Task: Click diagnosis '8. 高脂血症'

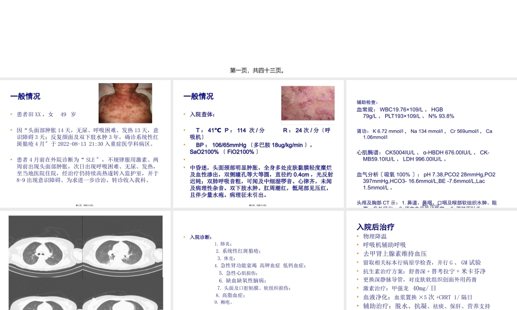Action: coord(231,296)
